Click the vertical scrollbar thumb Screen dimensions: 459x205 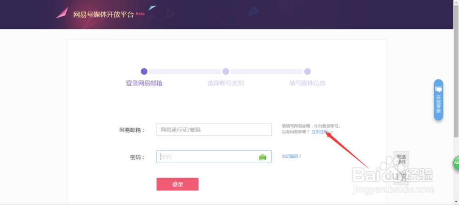pos(456,70)
